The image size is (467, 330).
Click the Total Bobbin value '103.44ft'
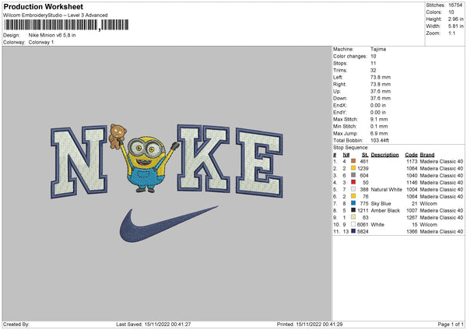(380, 140)
